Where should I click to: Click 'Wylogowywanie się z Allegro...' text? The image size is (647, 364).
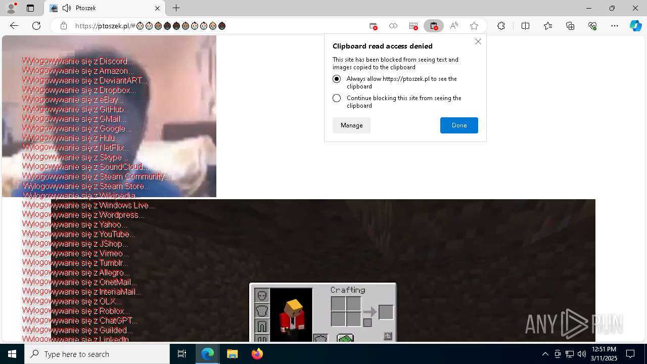tap(76, 272)
